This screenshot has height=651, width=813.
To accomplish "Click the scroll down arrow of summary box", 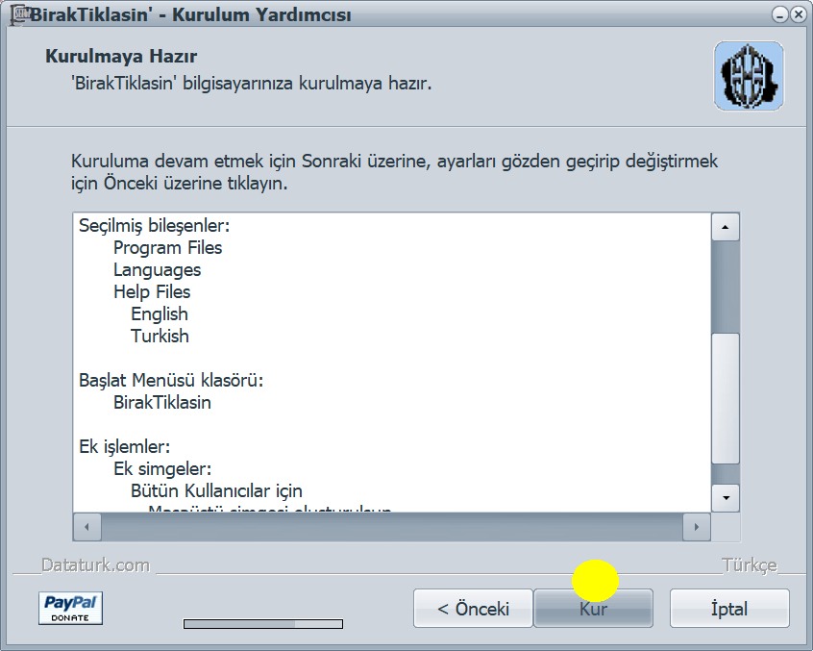I will (x=726, y=498).
